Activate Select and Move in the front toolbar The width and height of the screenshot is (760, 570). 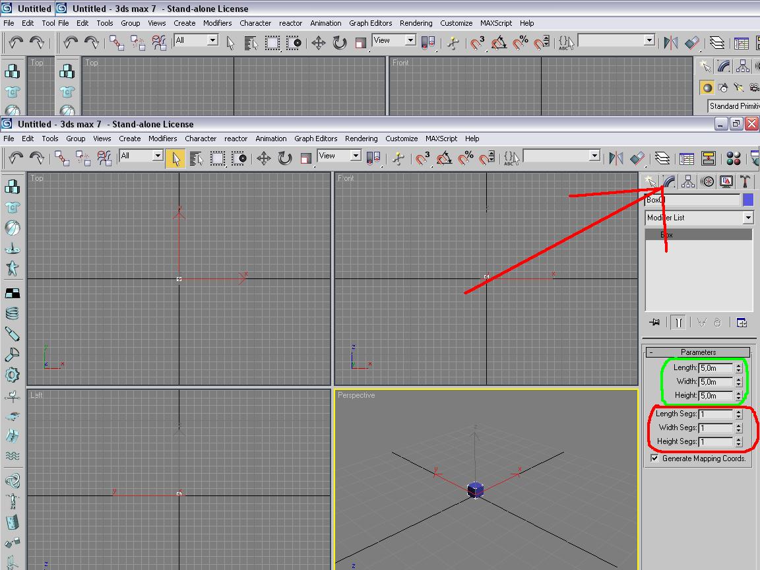click(x=264, y=158)
